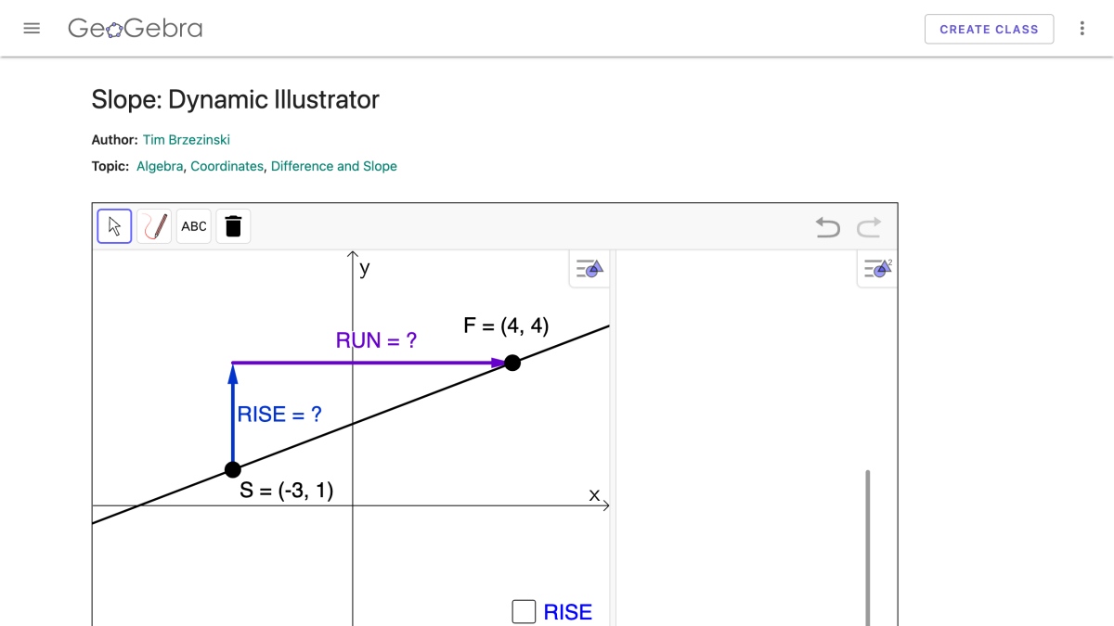1114x626 pixels.
Task: Select the ABC text tool
Action: pos(193,225)
